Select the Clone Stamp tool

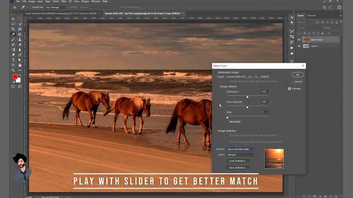pos(20,40)
